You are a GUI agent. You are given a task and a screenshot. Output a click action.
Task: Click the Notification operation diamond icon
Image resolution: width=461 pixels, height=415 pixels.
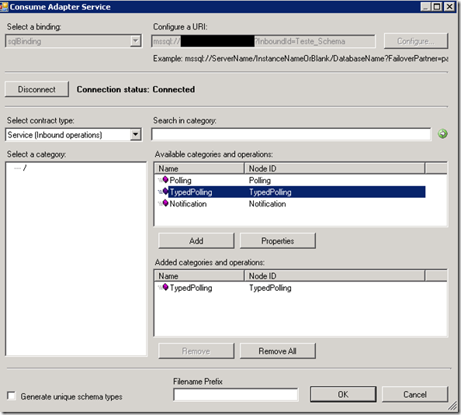click(165, 203)
